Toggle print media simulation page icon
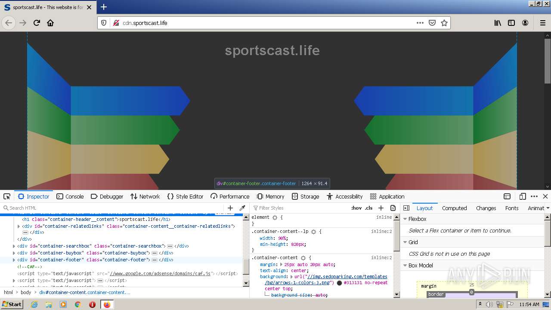 (x=393, y=208)
